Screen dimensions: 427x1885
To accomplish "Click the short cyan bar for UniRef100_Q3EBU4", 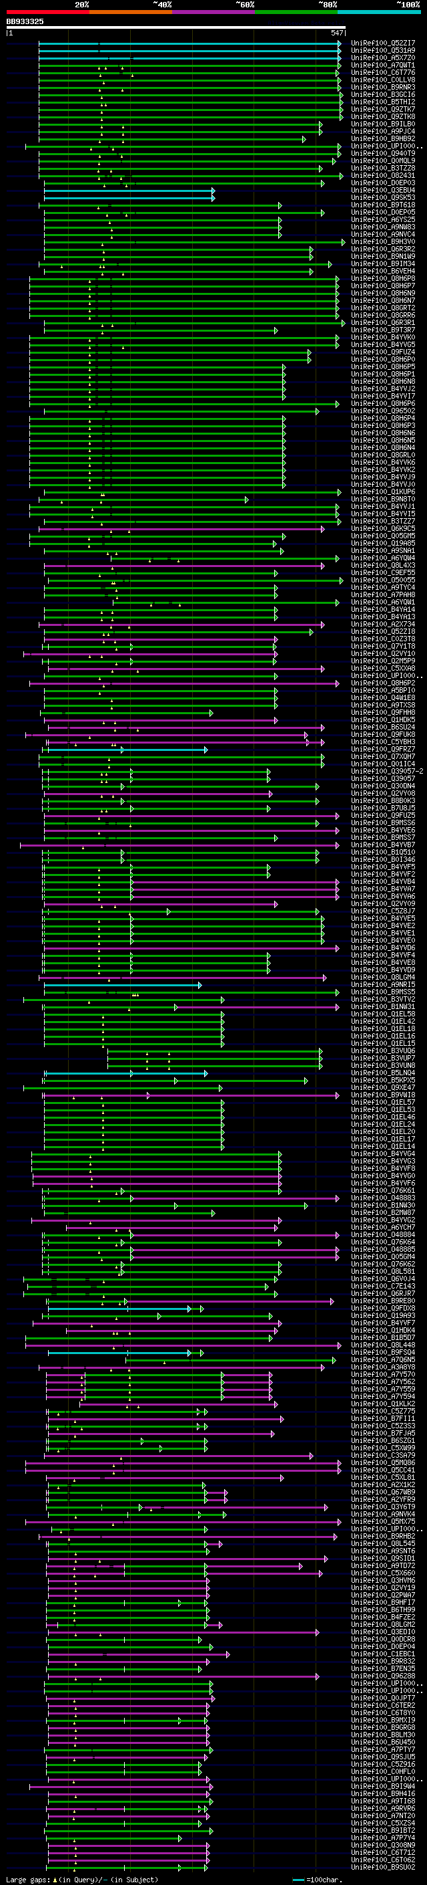I will coord(129,191).
